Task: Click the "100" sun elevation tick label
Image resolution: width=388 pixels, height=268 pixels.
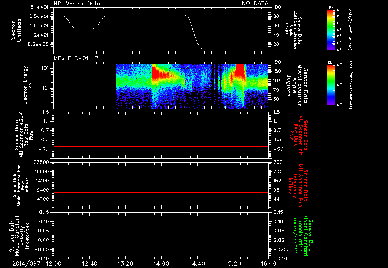Action: 277,7
